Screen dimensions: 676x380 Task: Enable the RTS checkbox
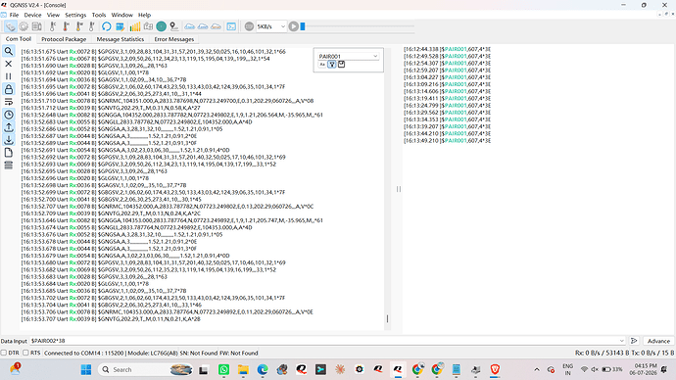pos(25,353)
